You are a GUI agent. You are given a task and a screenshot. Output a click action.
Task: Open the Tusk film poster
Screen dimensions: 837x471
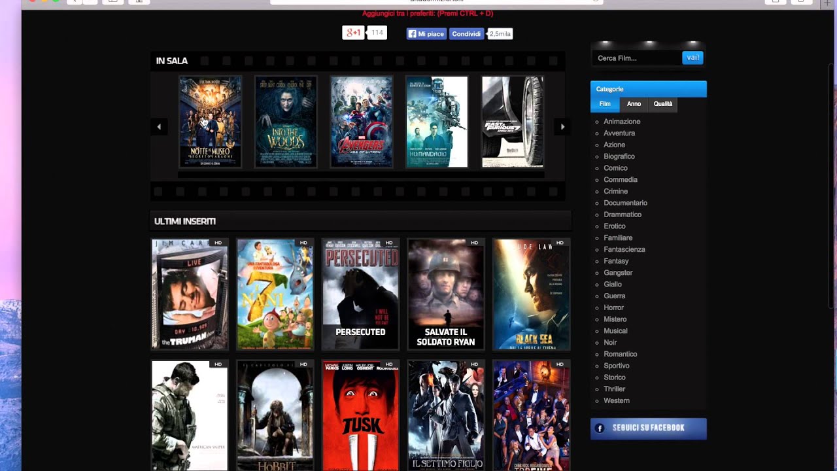click(360, 415)
